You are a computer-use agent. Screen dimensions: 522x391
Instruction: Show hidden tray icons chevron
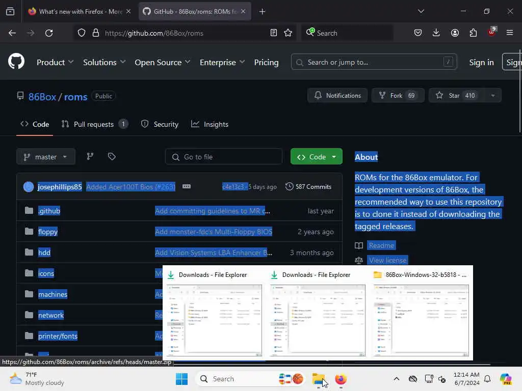tap(396, 379)
